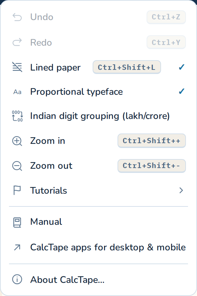This screenshot has width=197, height=296.
Task: Open the Tutorials menu entry
Action: [98, 190]
